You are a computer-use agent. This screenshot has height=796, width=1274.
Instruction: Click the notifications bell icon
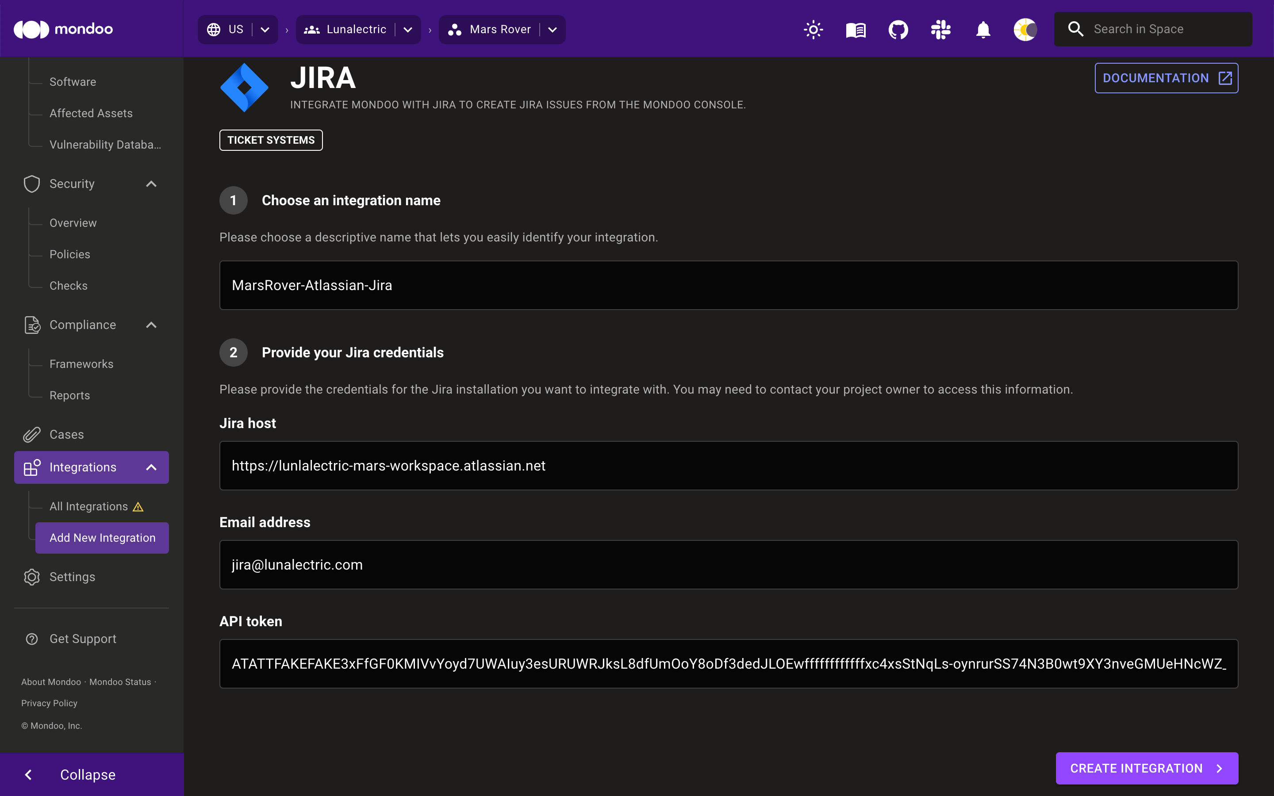pyautogui.click(x=983, y=28)
